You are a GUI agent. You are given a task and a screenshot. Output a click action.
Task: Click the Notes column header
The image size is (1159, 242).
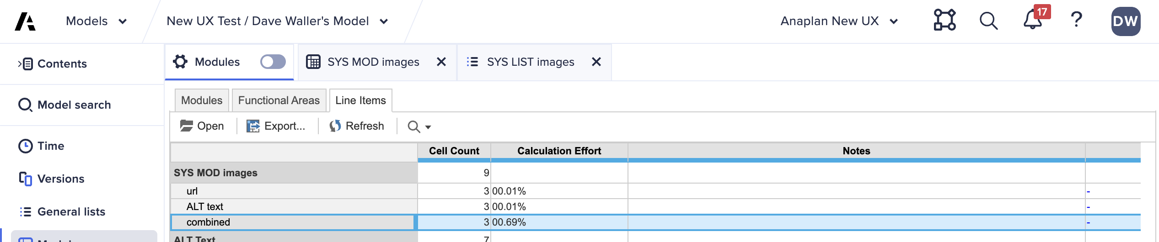856,151
